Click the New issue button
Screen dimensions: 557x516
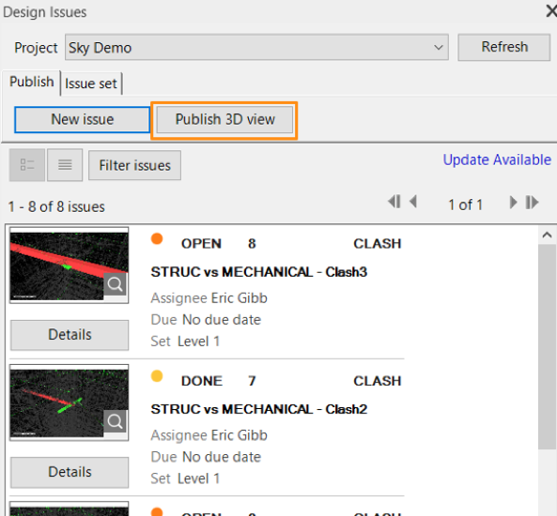tap(83, 119)
